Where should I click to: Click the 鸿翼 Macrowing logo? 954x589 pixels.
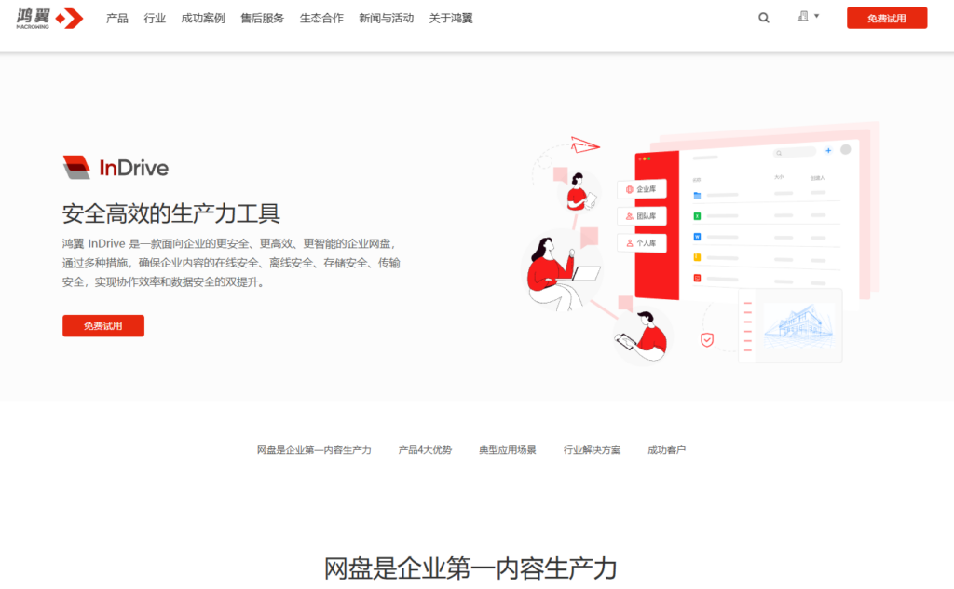click(x=49, y=19)
